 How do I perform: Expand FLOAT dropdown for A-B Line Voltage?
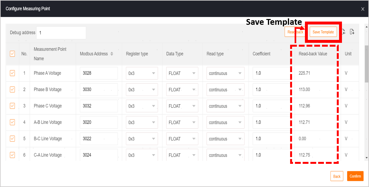[x=182, y=122]
